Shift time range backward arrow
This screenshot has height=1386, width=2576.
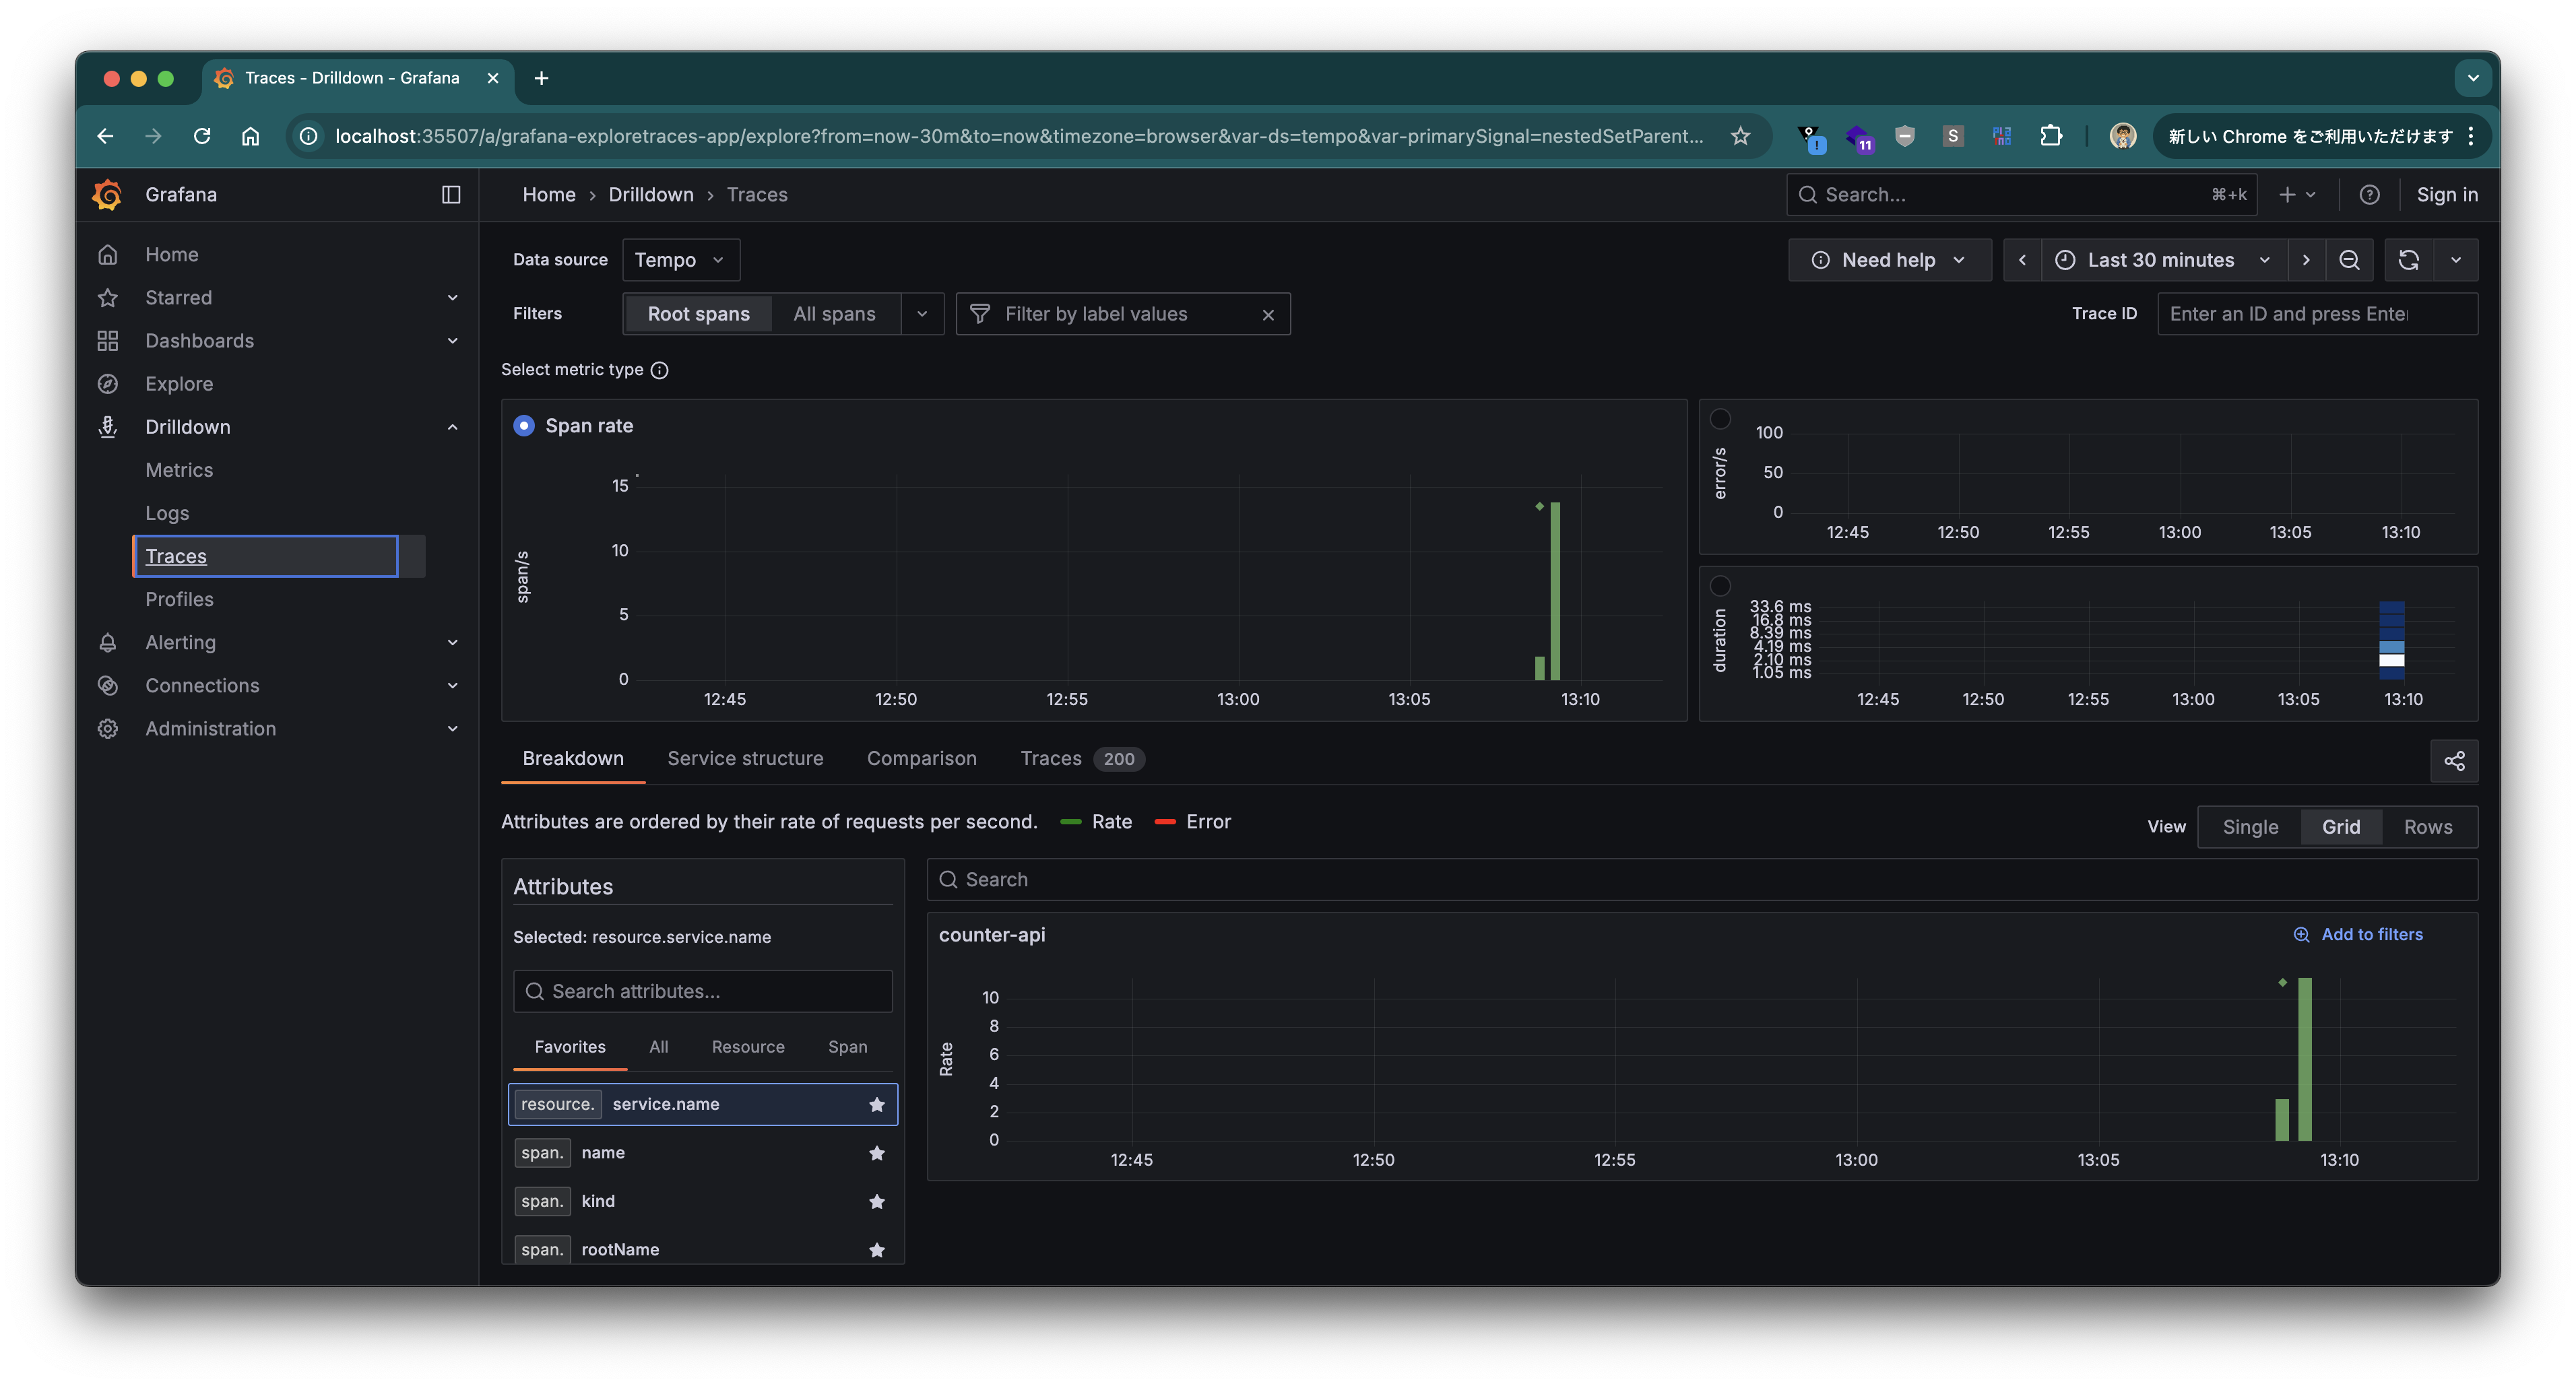[x=2022, y=260]
